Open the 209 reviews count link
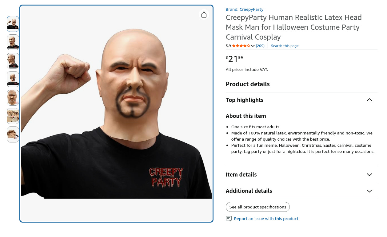Screen dimensions: 387x237 260,46
